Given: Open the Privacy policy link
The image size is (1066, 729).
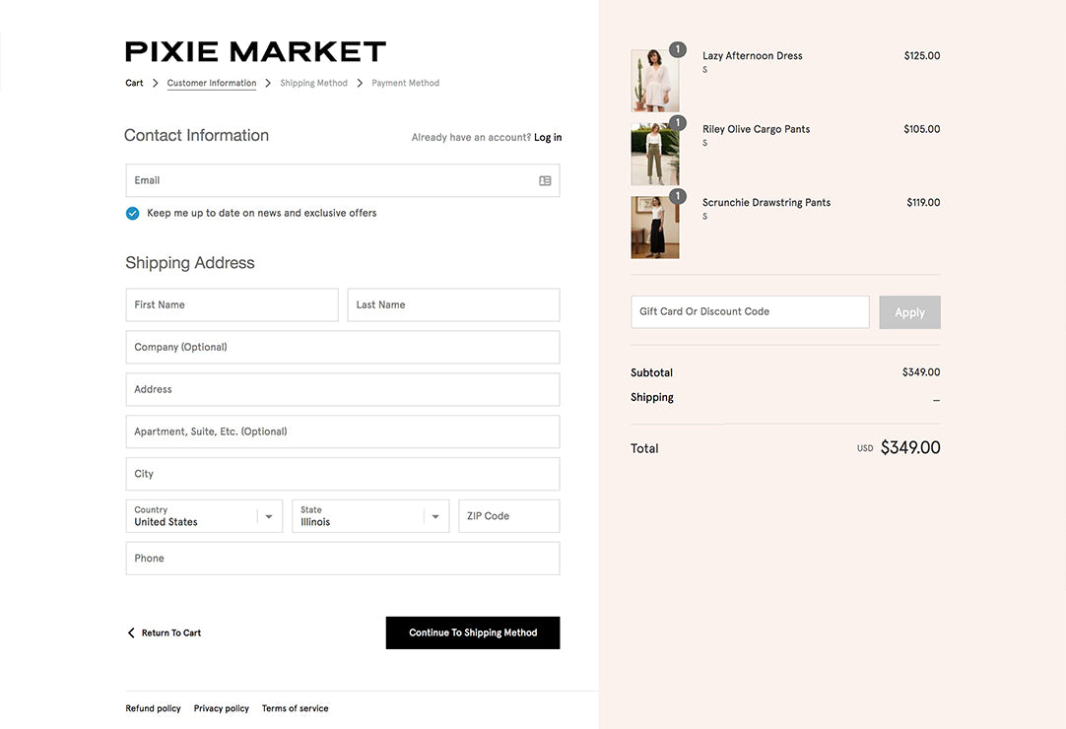Looking at the screenshot, I should (x=222, y=708).
